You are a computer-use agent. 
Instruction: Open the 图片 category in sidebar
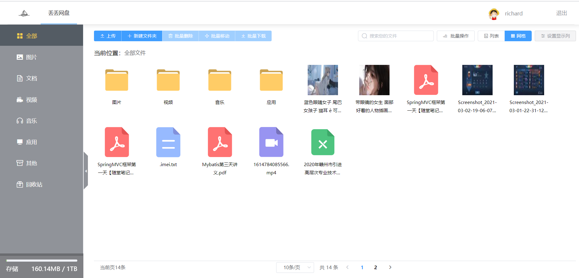point(42,57)
